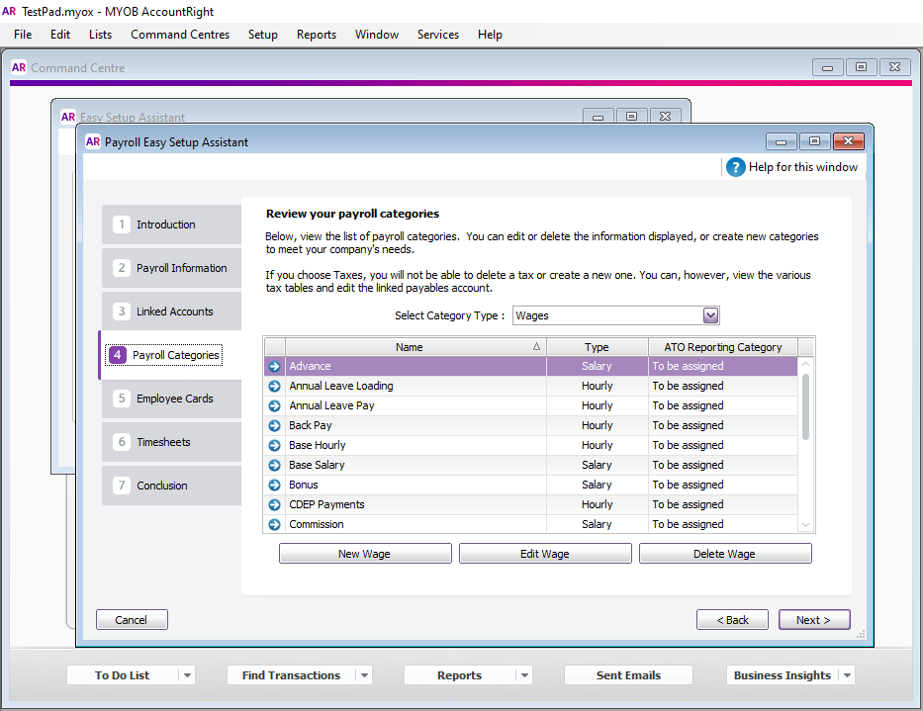Screen dimensions: 923x711
Task: Click the arrow icon beside Advance
Action: click(x=274, y=366)
